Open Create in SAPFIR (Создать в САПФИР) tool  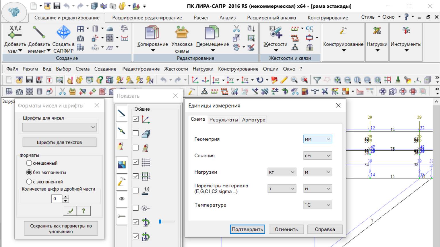pos(63,32)
